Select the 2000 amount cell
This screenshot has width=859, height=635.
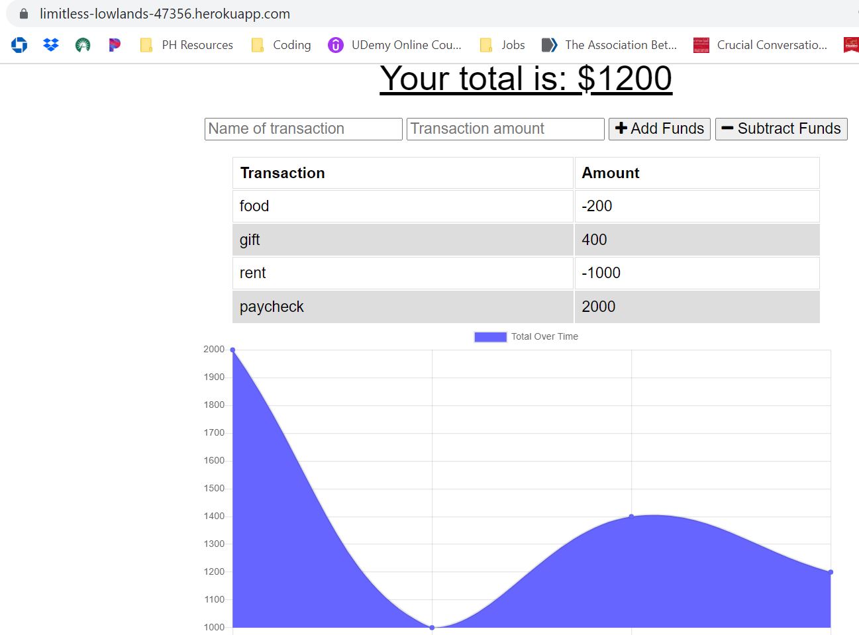697,307
